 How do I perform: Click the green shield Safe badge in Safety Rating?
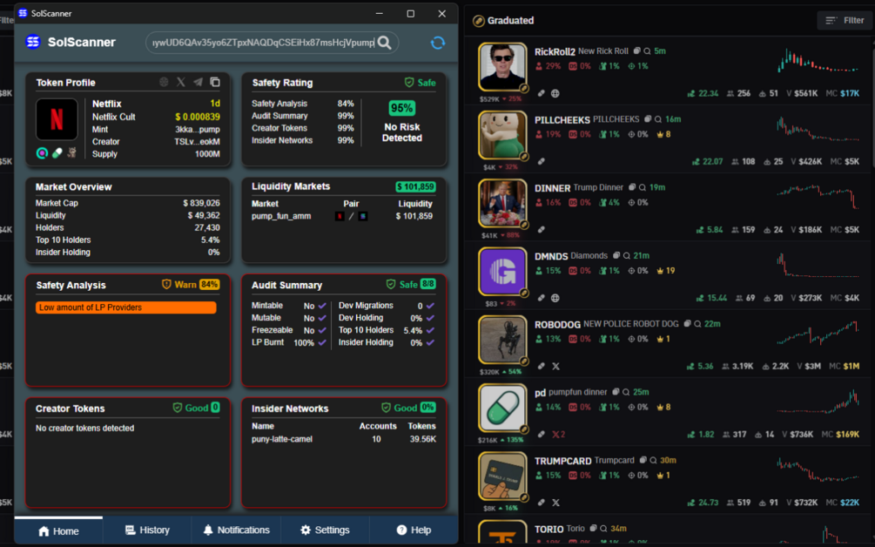pos(420,83)
